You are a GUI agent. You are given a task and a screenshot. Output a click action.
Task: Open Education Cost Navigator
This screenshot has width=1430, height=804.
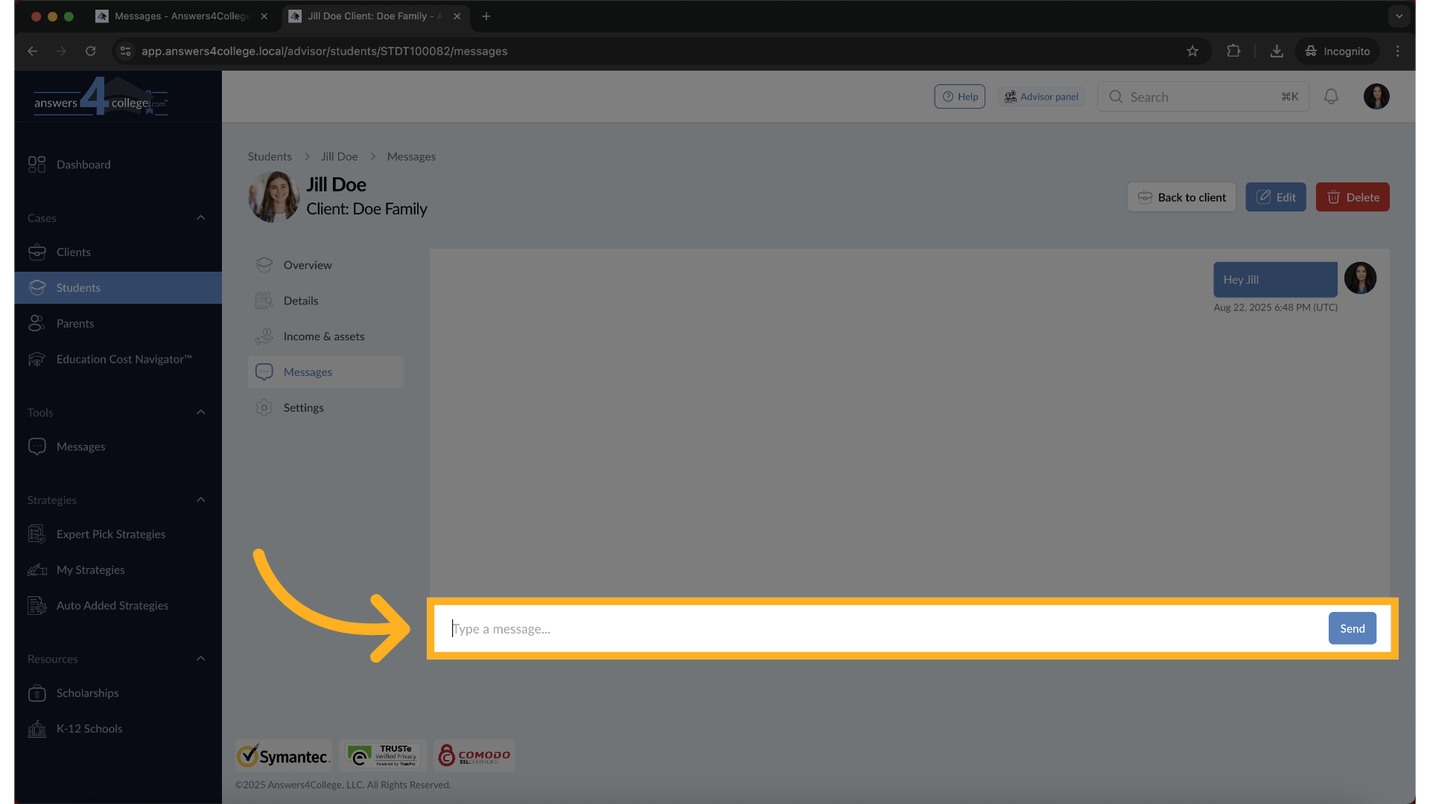coord(36,359)
